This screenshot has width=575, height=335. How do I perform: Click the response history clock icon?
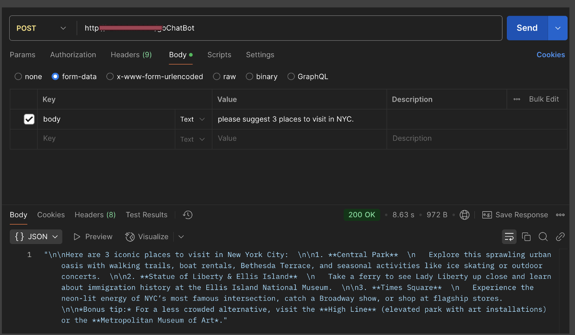(x=188, y=215)
